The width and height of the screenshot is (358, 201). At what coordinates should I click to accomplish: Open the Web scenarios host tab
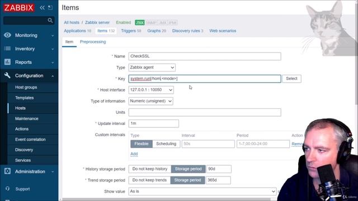[x=223, y=31]
